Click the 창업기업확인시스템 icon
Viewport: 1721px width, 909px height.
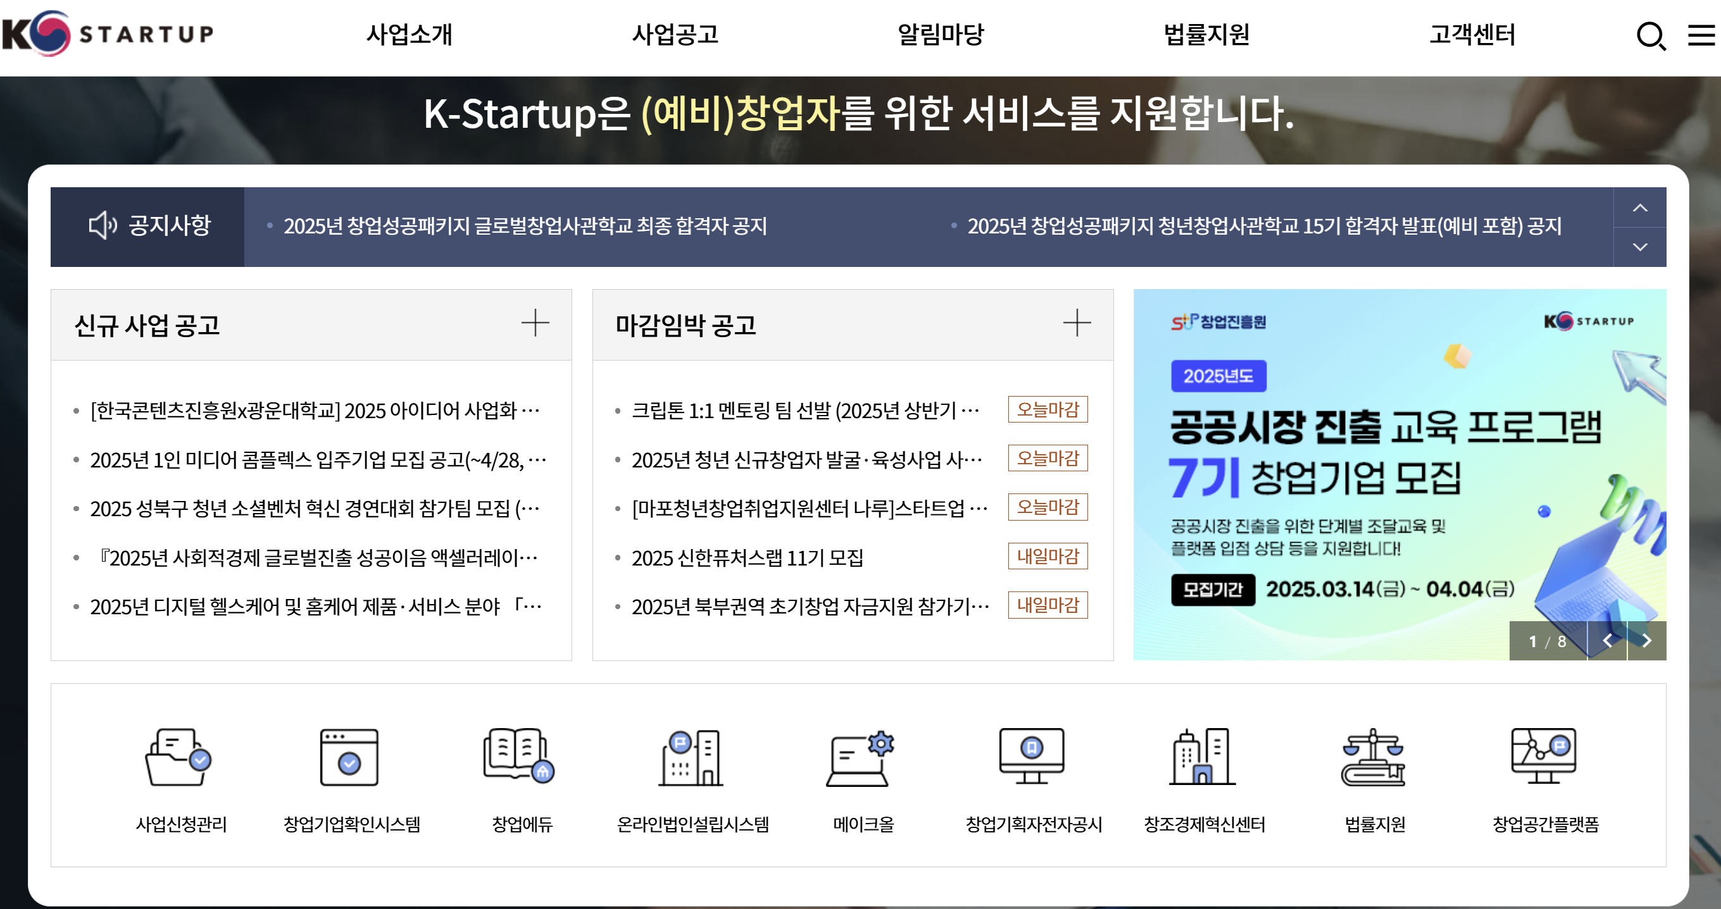click(349, 757)
